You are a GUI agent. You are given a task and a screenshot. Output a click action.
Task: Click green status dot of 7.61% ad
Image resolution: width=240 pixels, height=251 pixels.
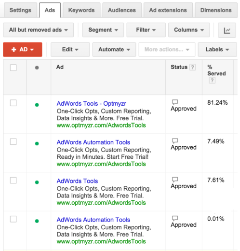[37, 182]
